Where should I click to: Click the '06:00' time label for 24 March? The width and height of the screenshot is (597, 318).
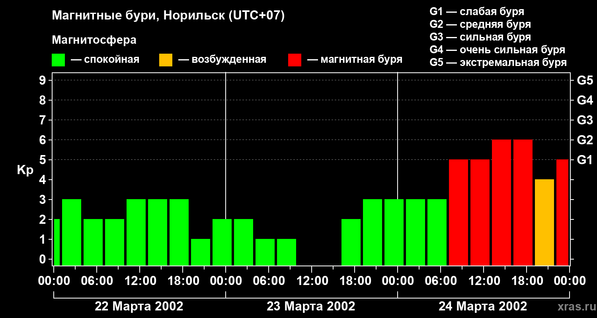[441, 281]
